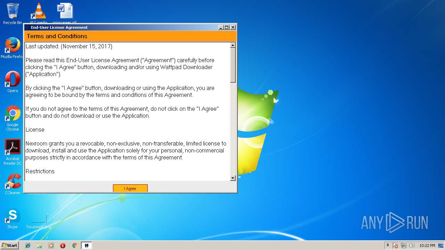Minimize the End-User License Agreement window
The width and height of the screenshot is (445, 250).
click(x=221, y=27)
